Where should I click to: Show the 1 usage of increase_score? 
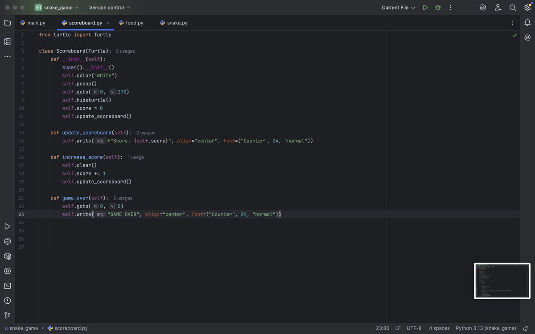[x=136, y=157]
